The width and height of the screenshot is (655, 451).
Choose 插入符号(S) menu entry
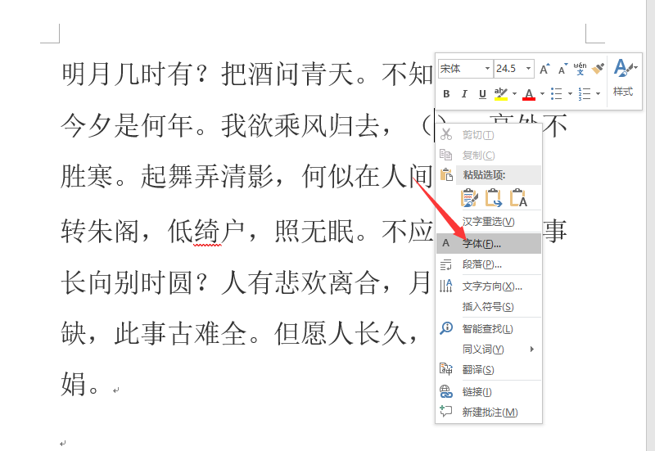(489, 306)
